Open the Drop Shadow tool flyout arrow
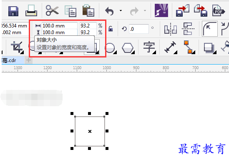229x162 pixels. (x=214, y=52)
